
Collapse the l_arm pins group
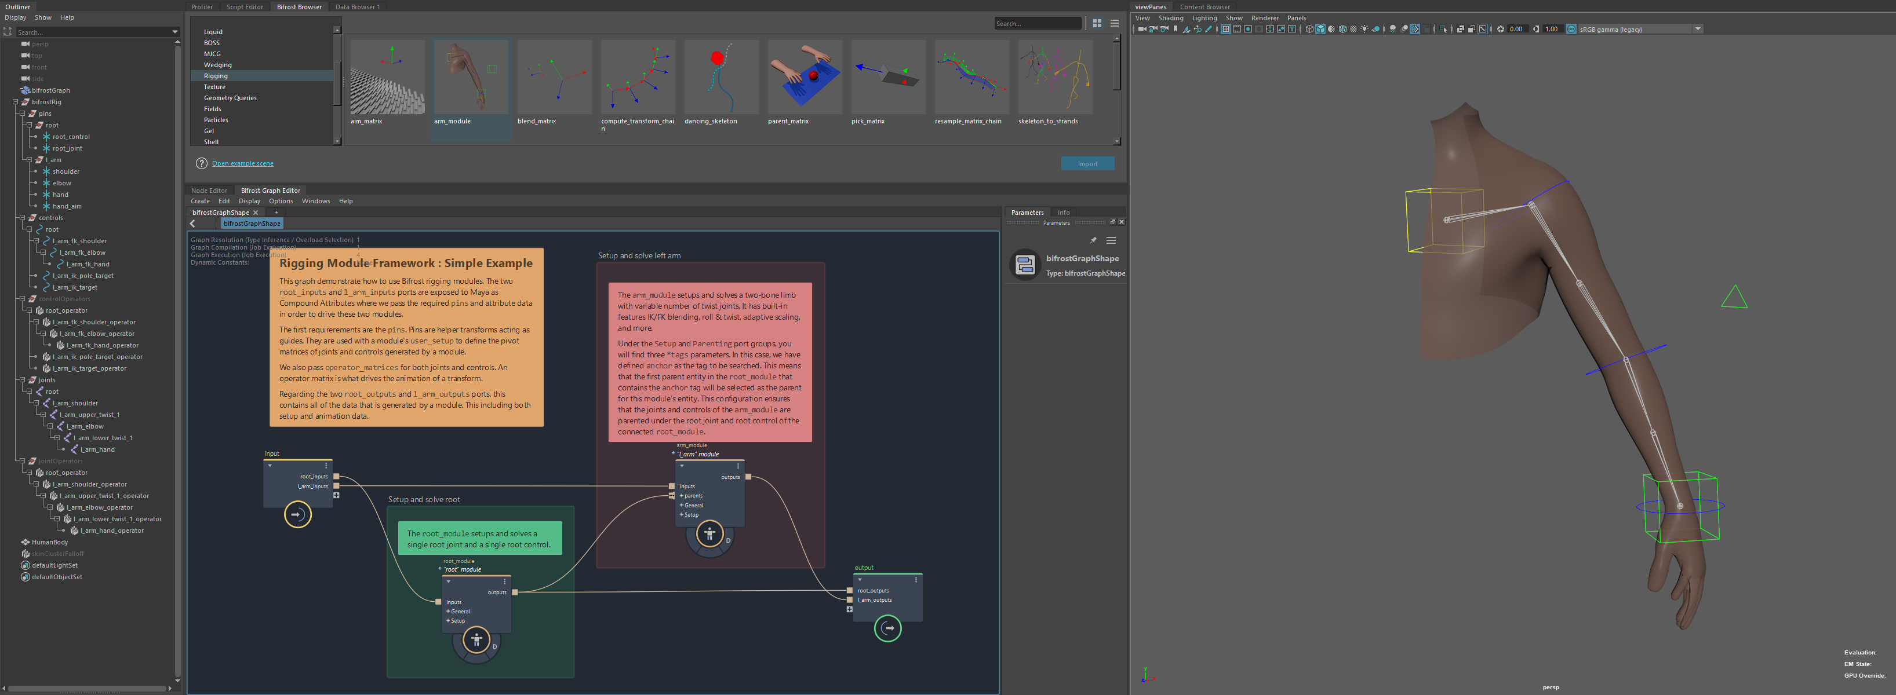coord(30,160)
